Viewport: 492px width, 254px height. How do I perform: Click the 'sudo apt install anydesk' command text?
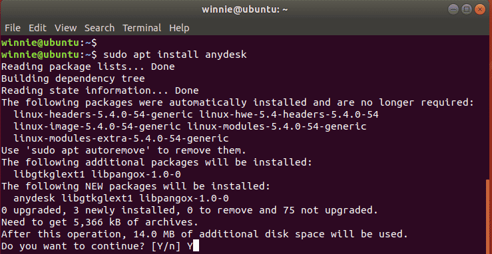pyautogui.click(x=175, y=55)
